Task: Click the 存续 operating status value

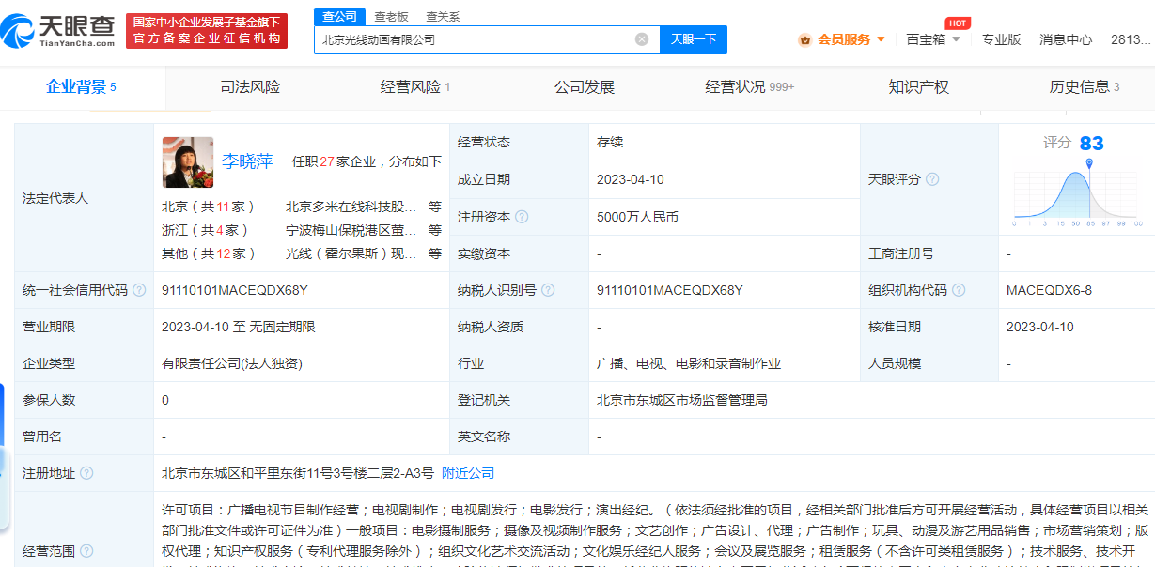Action: [610, 143]
